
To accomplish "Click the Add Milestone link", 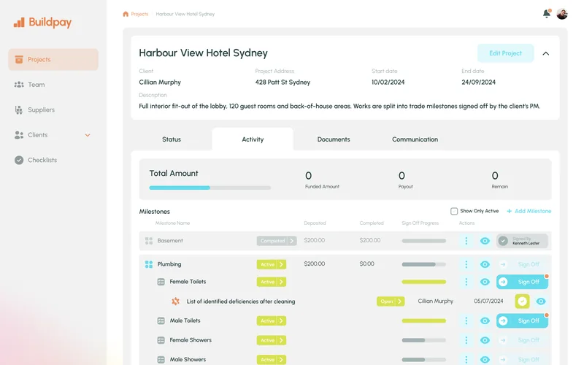I will point(529,211).
